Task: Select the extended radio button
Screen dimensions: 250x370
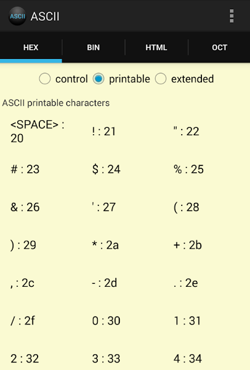Action: pyautogui.click(x=184, y=79)
